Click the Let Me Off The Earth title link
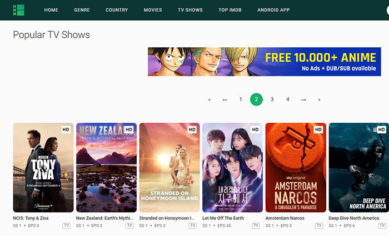Viewport: 389px width, 236px height. click(x=223, y=218)
